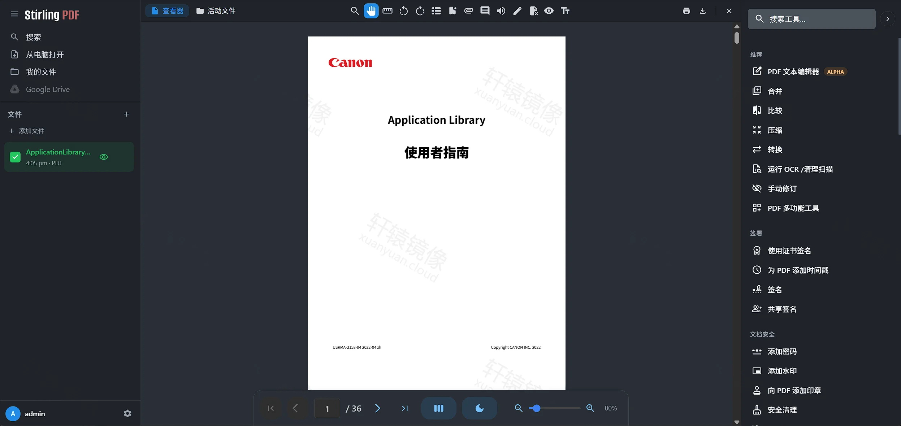Toggle dark mode moon button

point(480,408)
